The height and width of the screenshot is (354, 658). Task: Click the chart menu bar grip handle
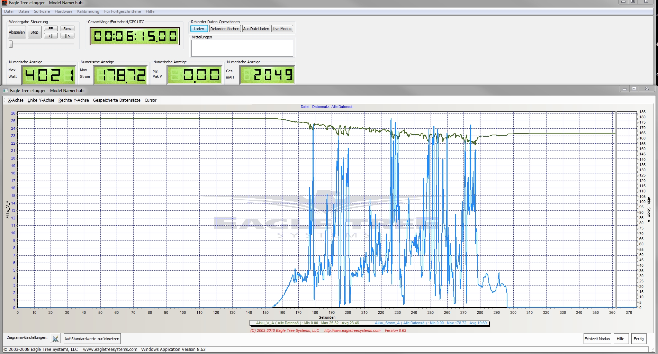(5, 100)
